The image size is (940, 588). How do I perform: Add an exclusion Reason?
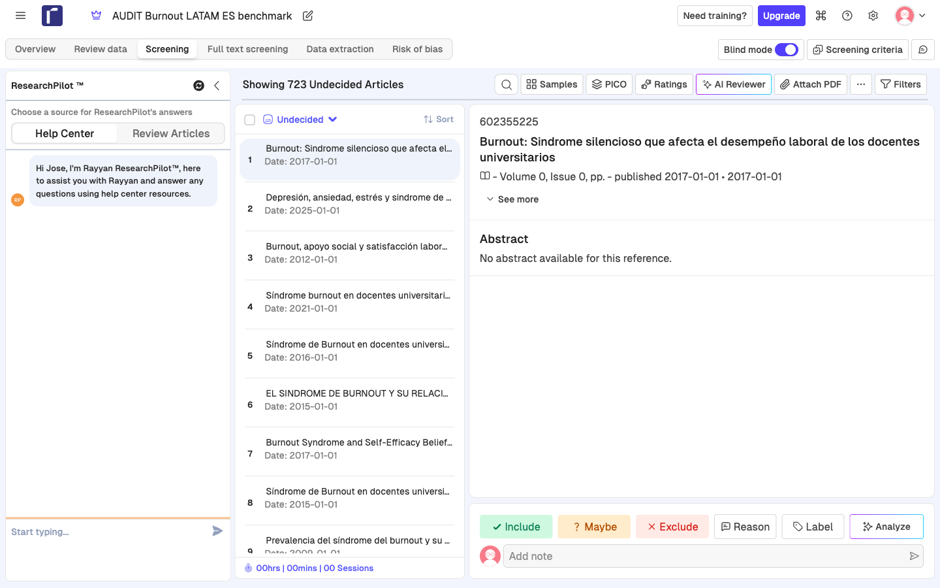pos(745,527)
